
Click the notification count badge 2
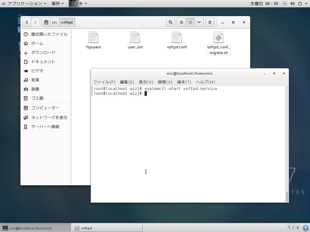pyautogui.click(x=305, y=228)
